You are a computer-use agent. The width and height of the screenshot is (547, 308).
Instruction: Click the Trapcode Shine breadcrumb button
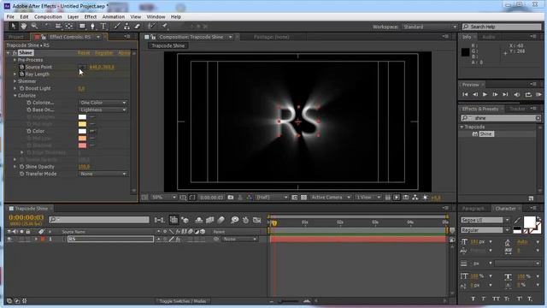click(x=168, y=45)
